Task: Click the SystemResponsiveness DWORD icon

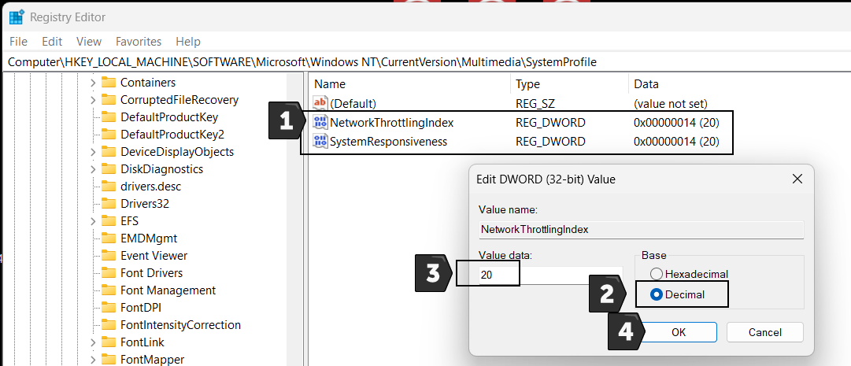Action: [x=320, y=142]
